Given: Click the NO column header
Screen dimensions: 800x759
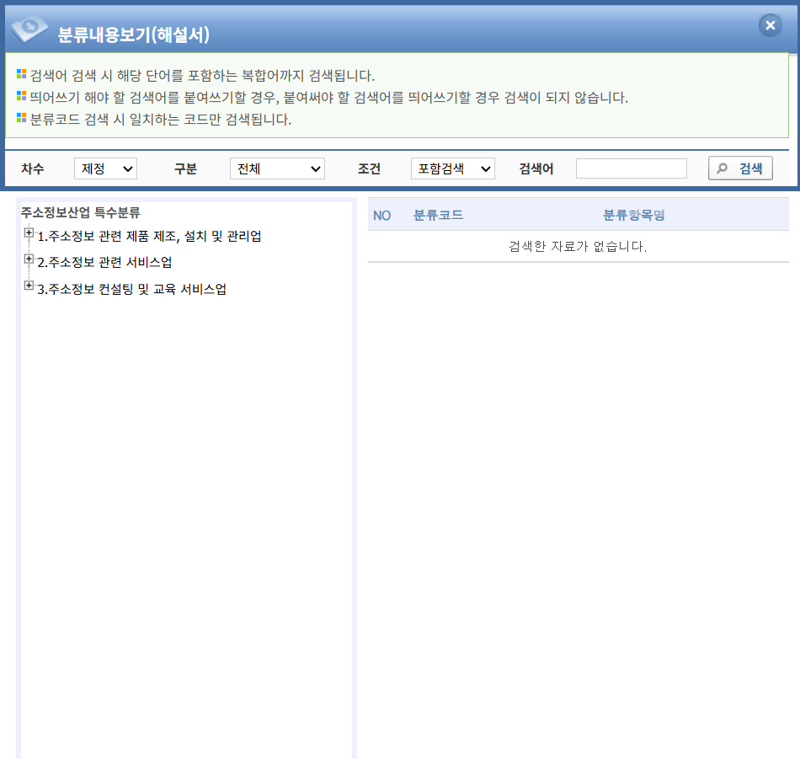Looking at the screenshot, I should coord(381,215).
